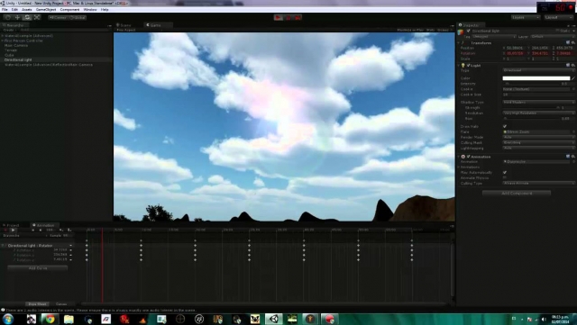Click the Add Curve button
Screen dimensions: 577x325
[x=38, y=268]
